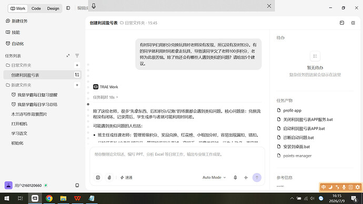
Task: Start voice input with microphone in input bar
Action: [235, 178]
